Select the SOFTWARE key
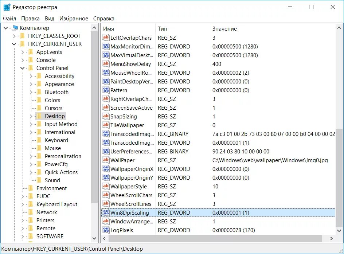This screenshot has height=254, width=344. (50, 237)
